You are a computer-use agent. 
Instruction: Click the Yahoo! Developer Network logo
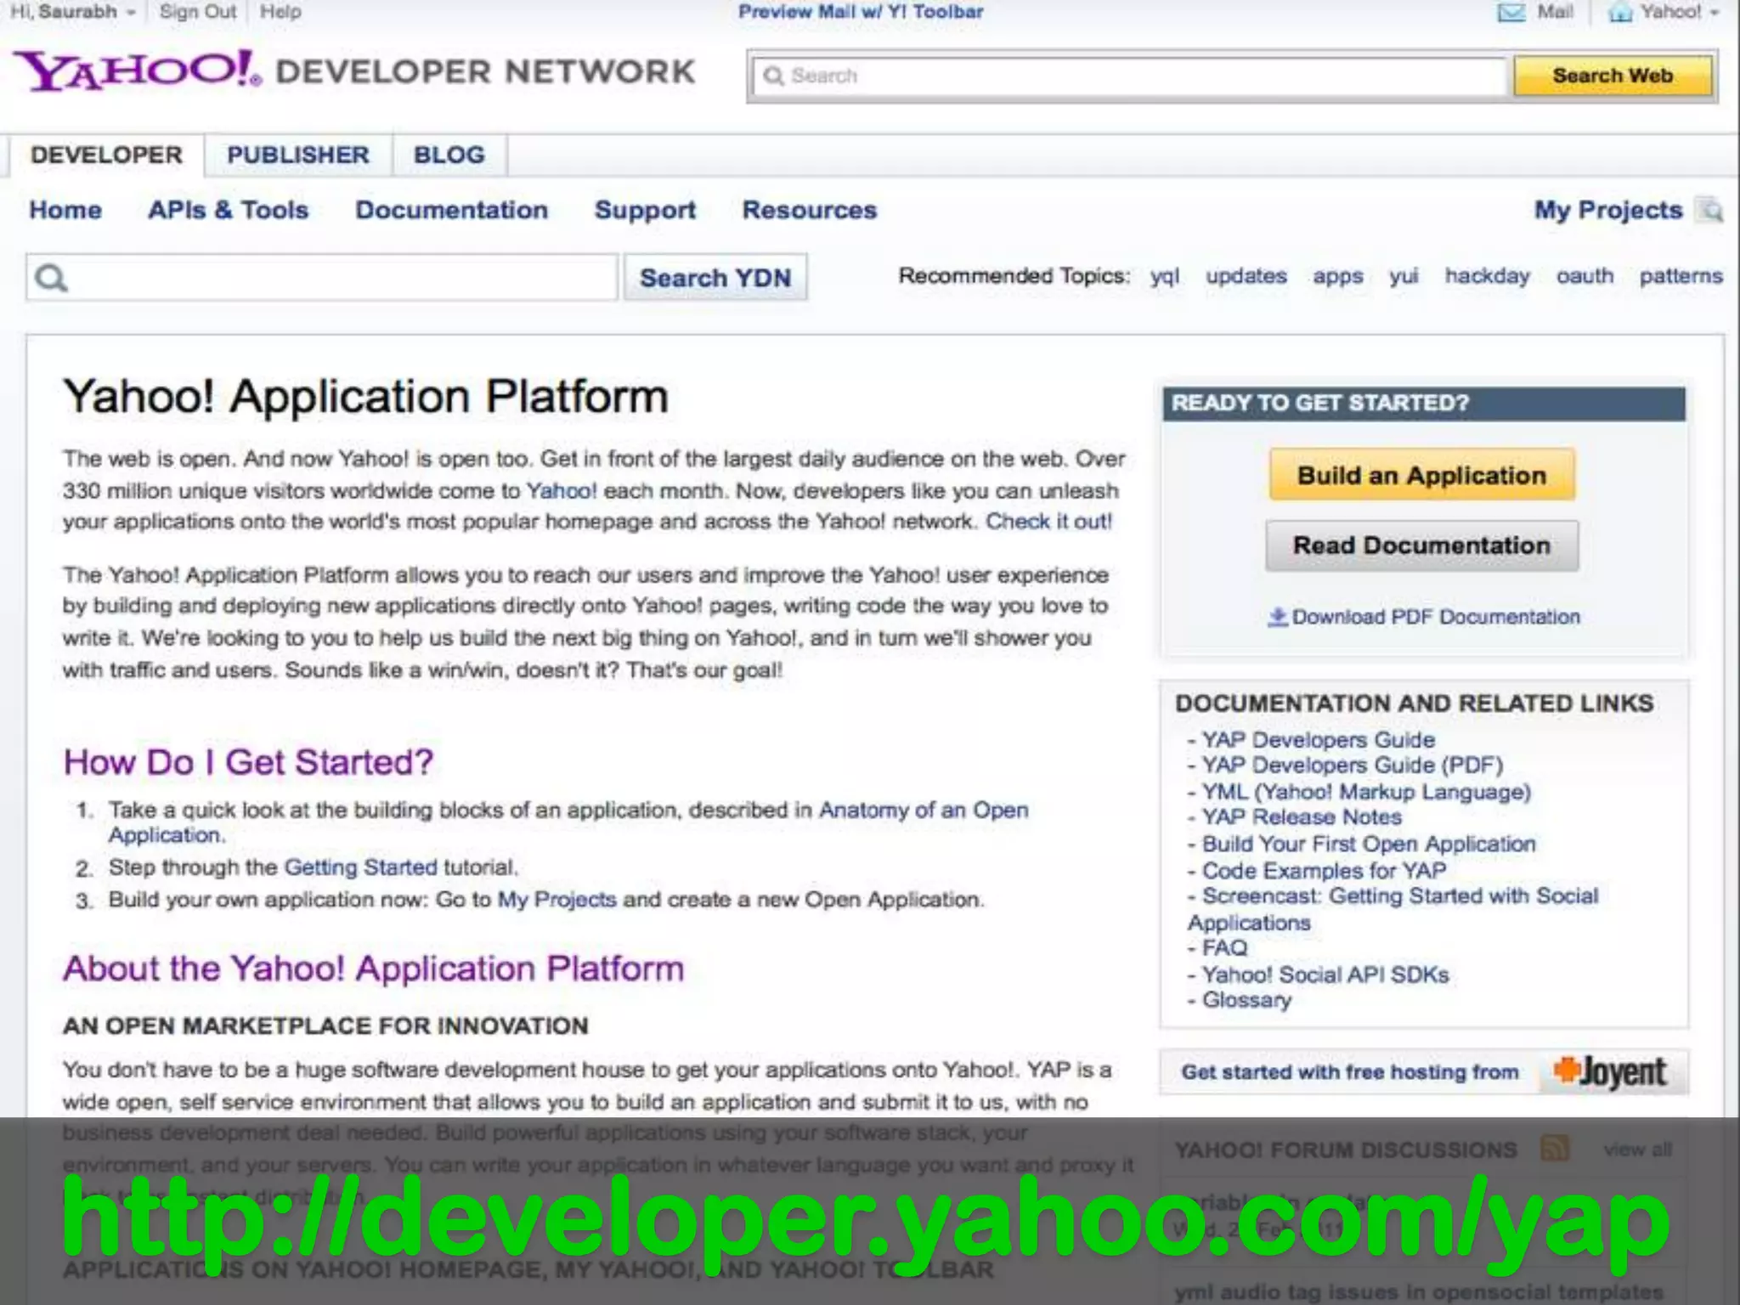pyautogui.click(x=354, y=71)
